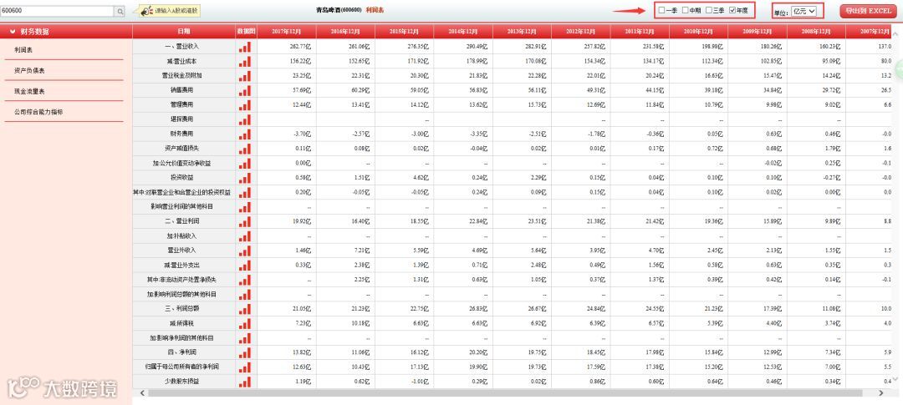Click the 2009年12月 column header
Image resolution: width=903 pixels, height=405 pixels.
758,32
